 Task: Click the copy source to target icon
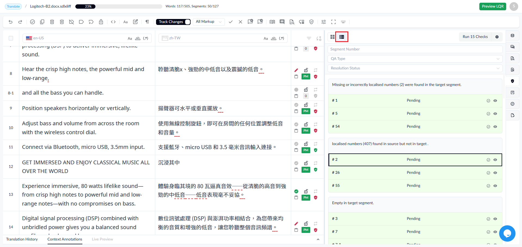(x=42, y=22)
